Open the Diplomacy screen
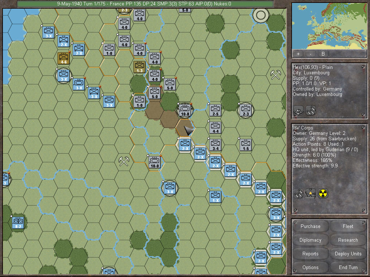This screenshot has height=277, width=370. [310, 240]
